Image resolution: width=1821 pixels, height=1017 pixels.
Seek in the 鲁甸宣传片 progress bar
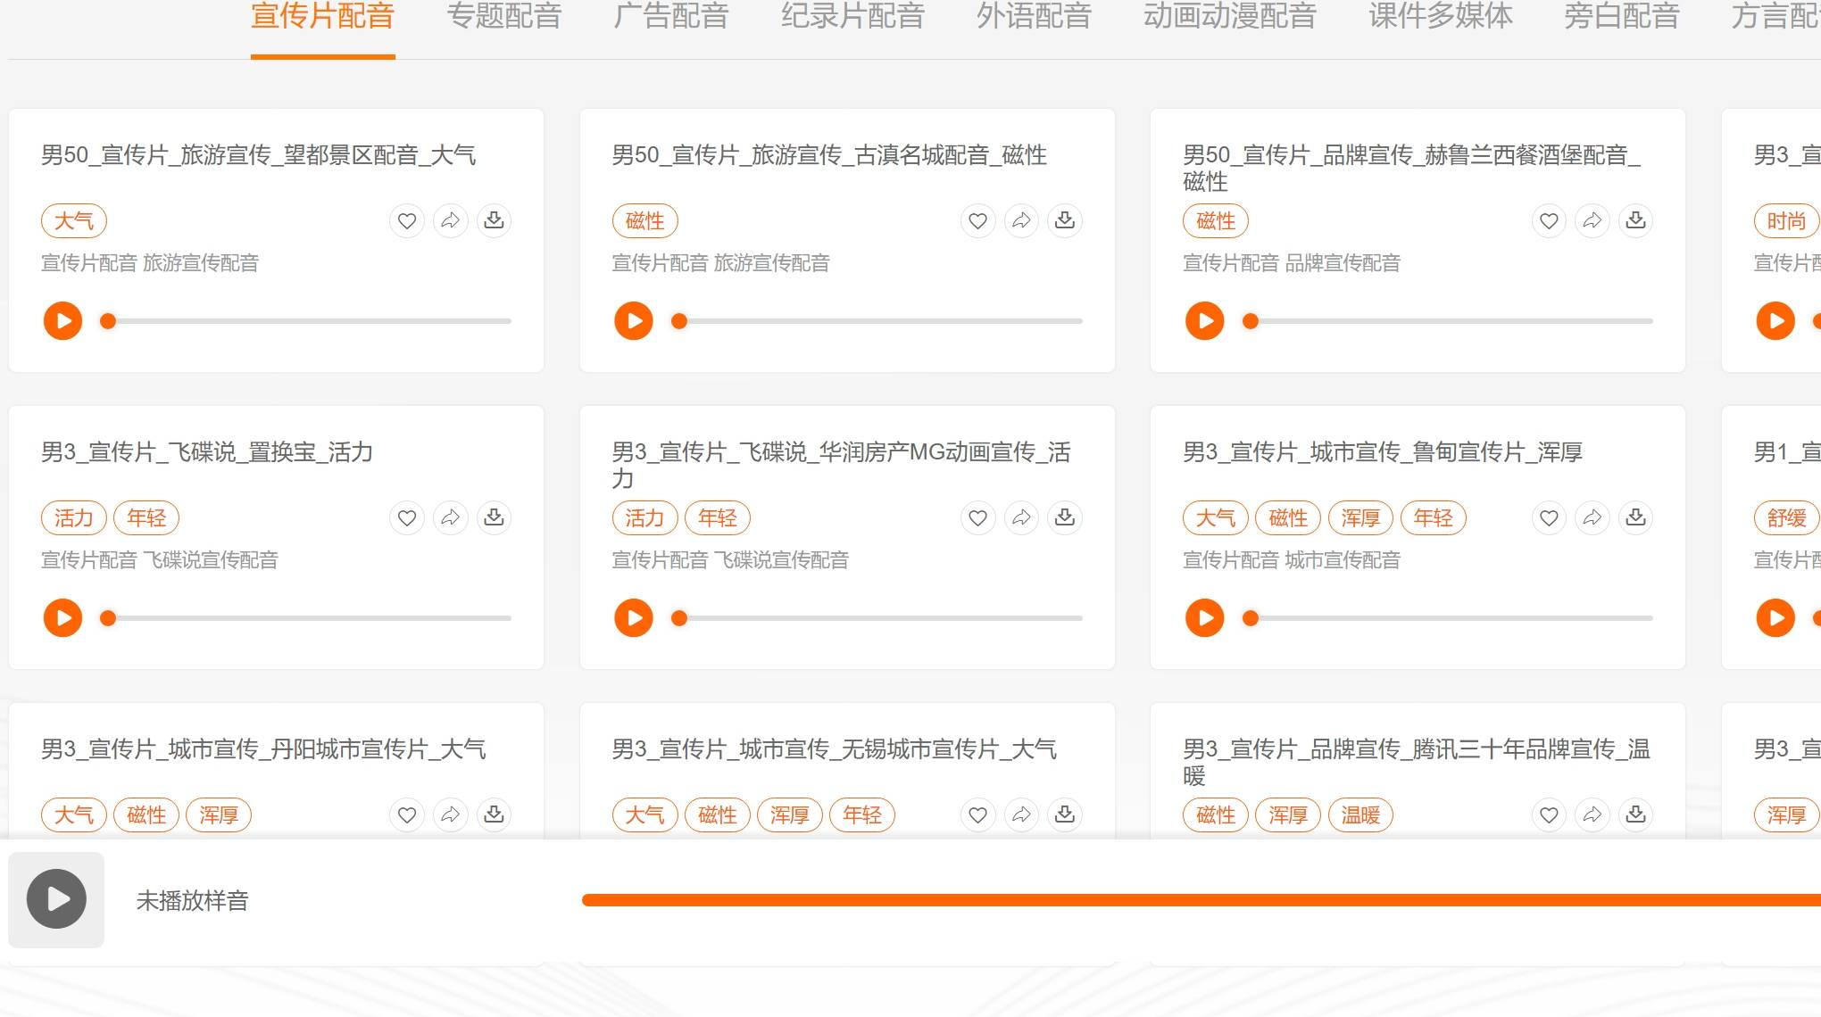click(x=1448, y=618)
